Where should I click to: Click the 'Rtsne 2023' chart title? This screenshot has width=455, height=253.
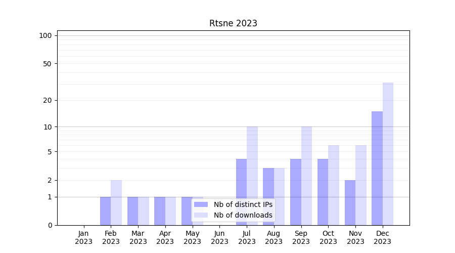click(233, 23)
